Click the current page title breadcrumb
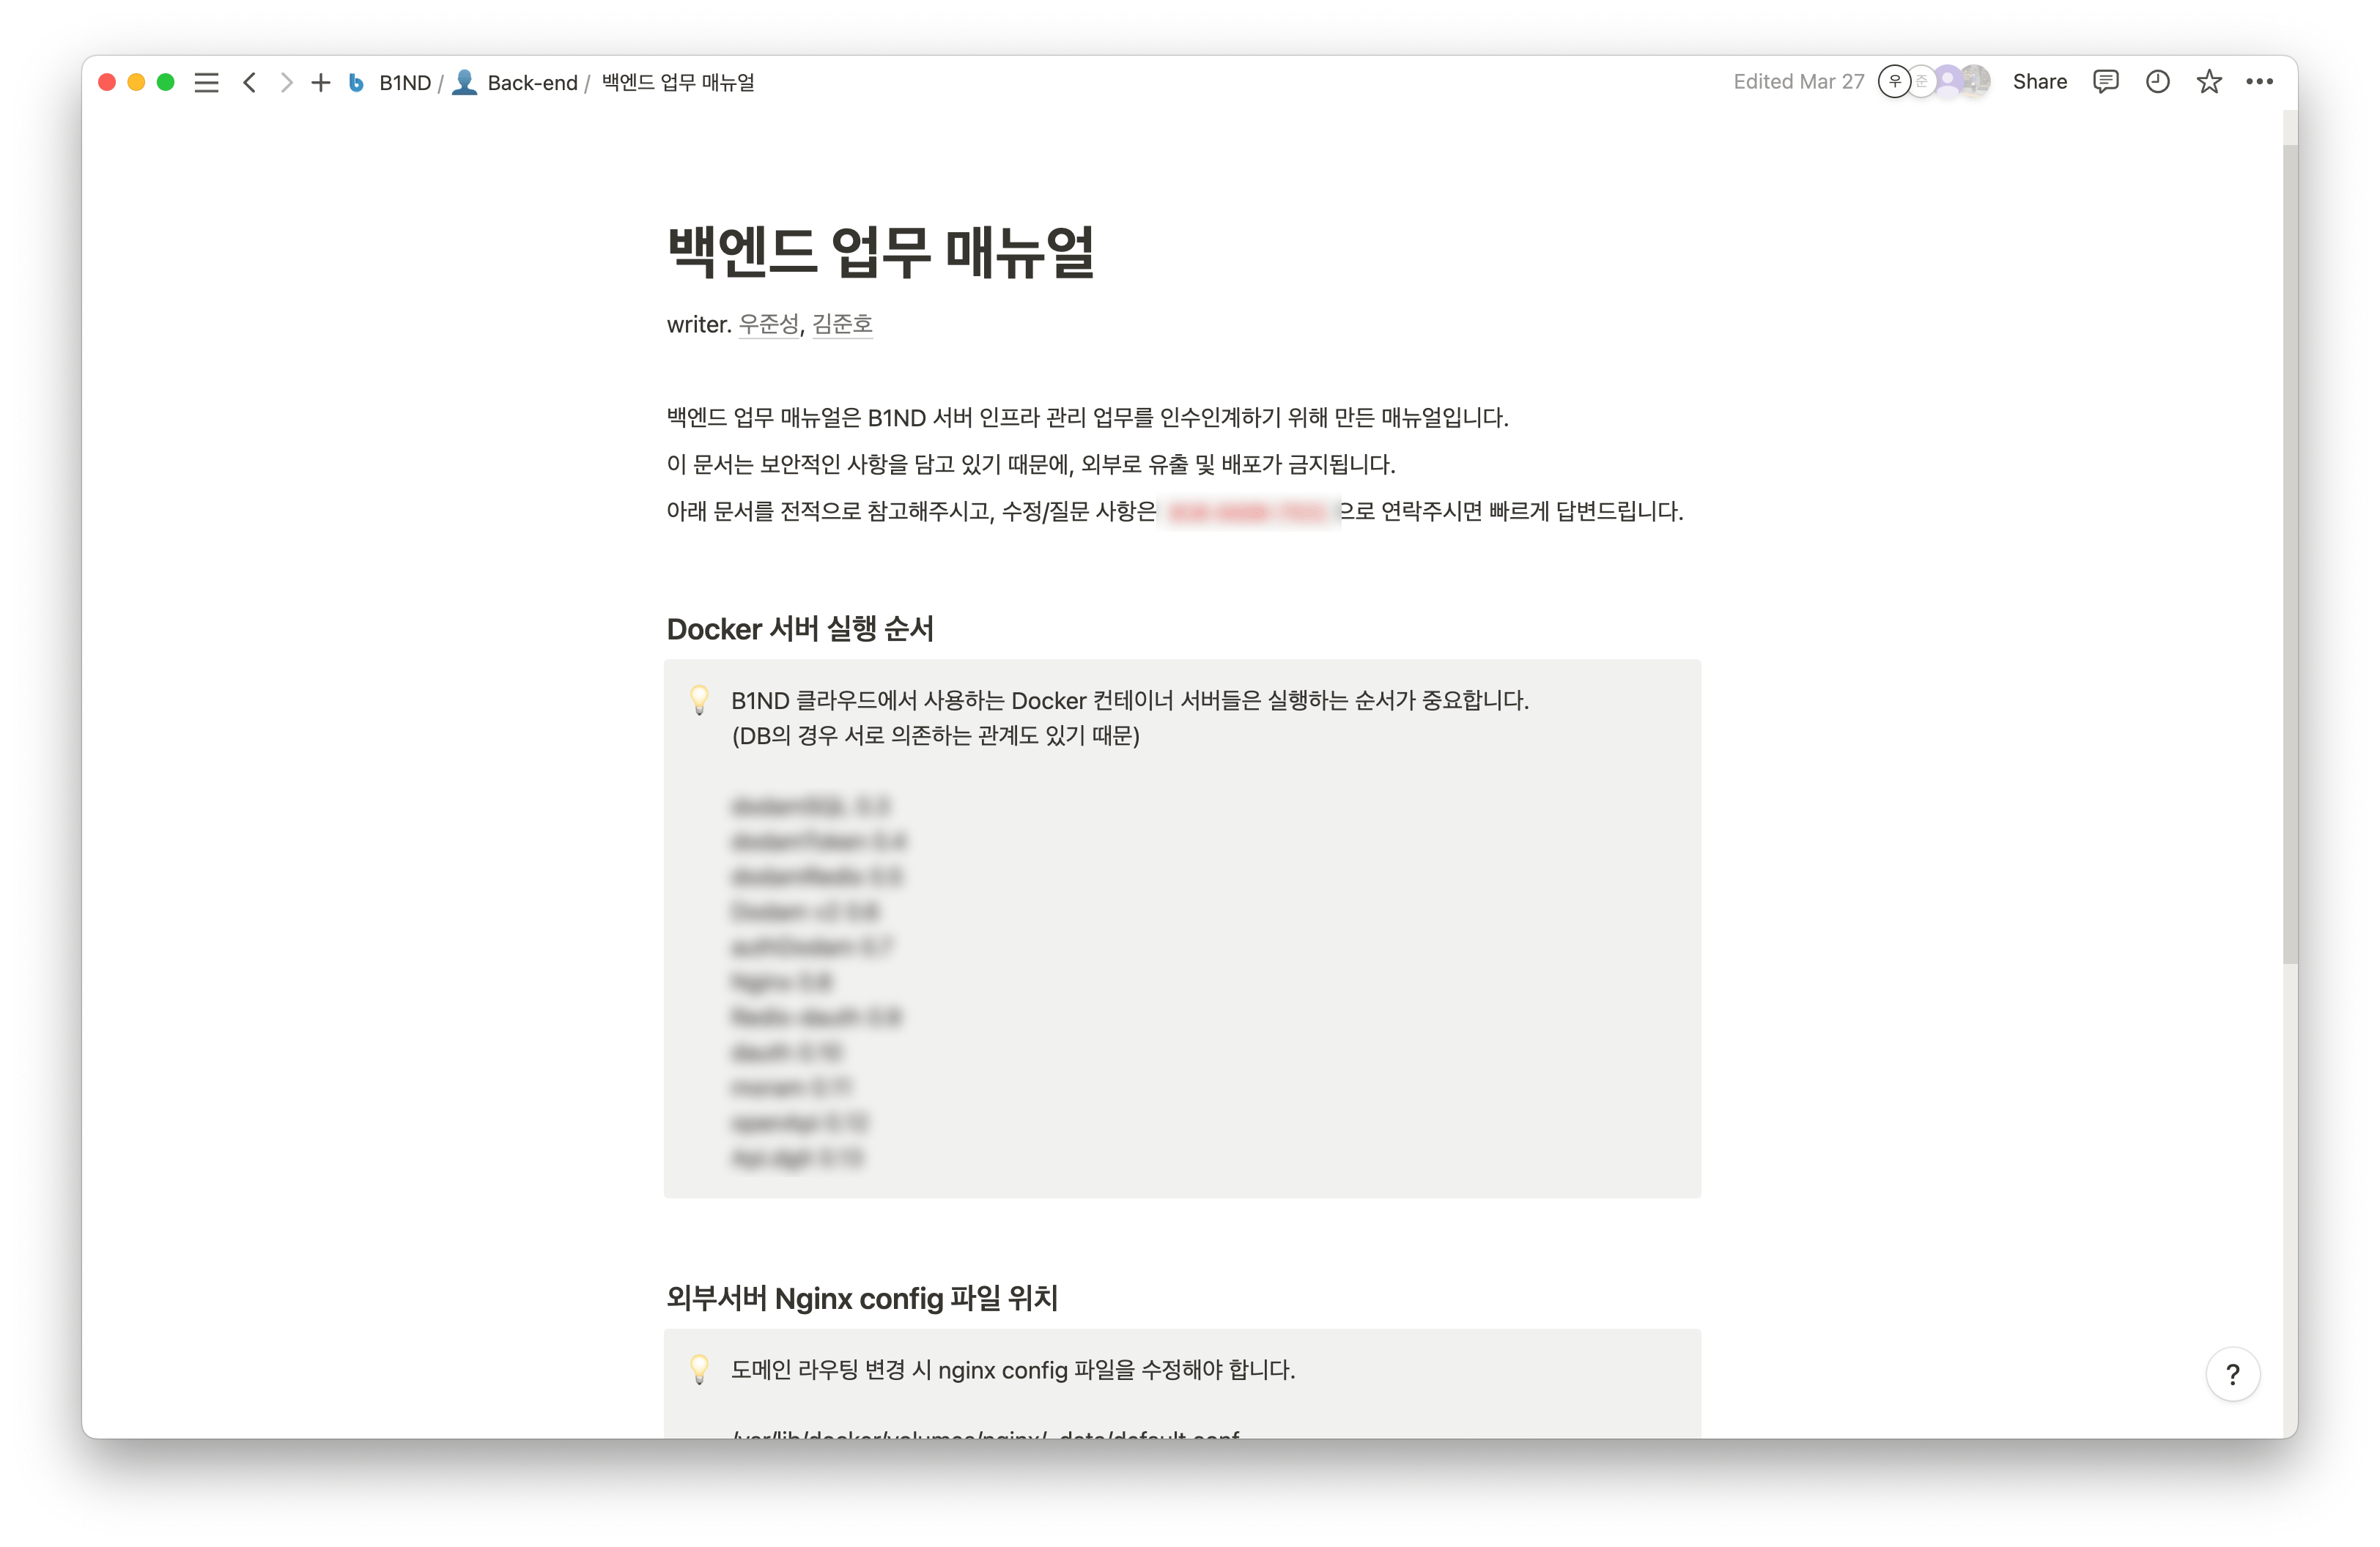2380x1547 pixels. [678, 83]
